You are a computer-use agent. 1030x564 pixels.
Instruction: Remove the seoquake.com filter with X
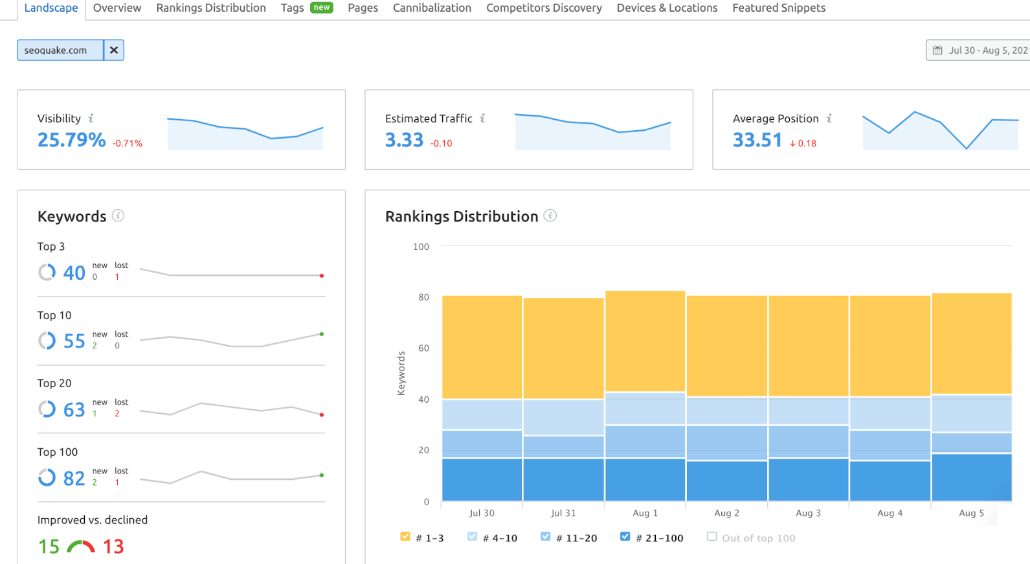[114, 50]
